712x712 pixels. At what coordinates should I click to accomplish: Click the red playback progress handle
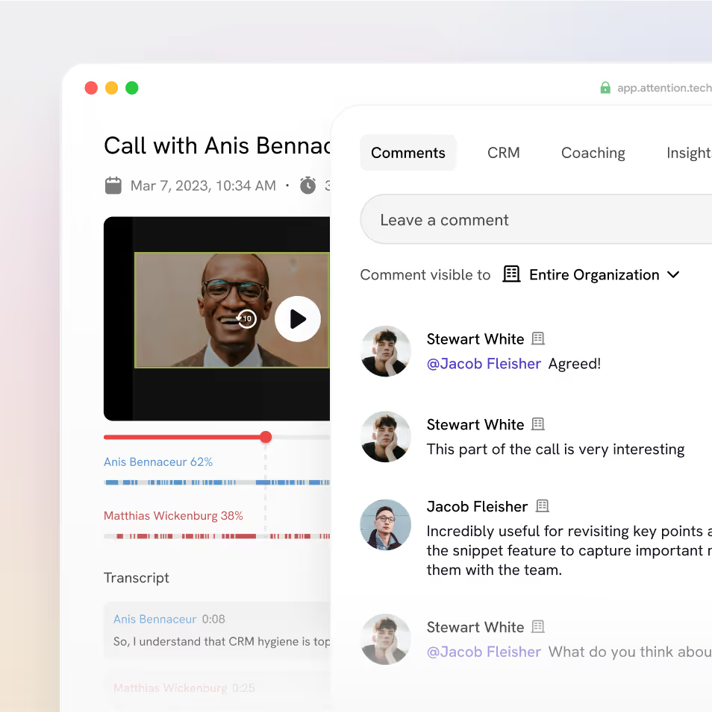(265, 437)
